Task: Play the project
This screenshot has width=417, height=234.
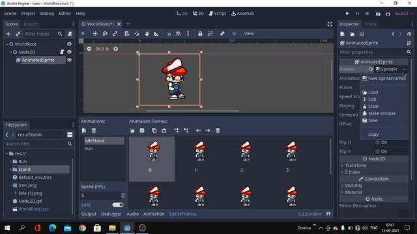Action: click(x=347, y=13)
